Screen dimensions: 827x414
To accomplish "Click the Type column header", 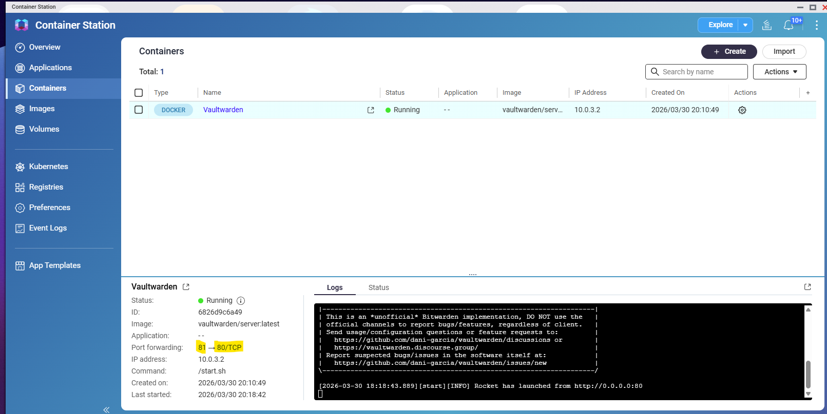I will (161, 93).
